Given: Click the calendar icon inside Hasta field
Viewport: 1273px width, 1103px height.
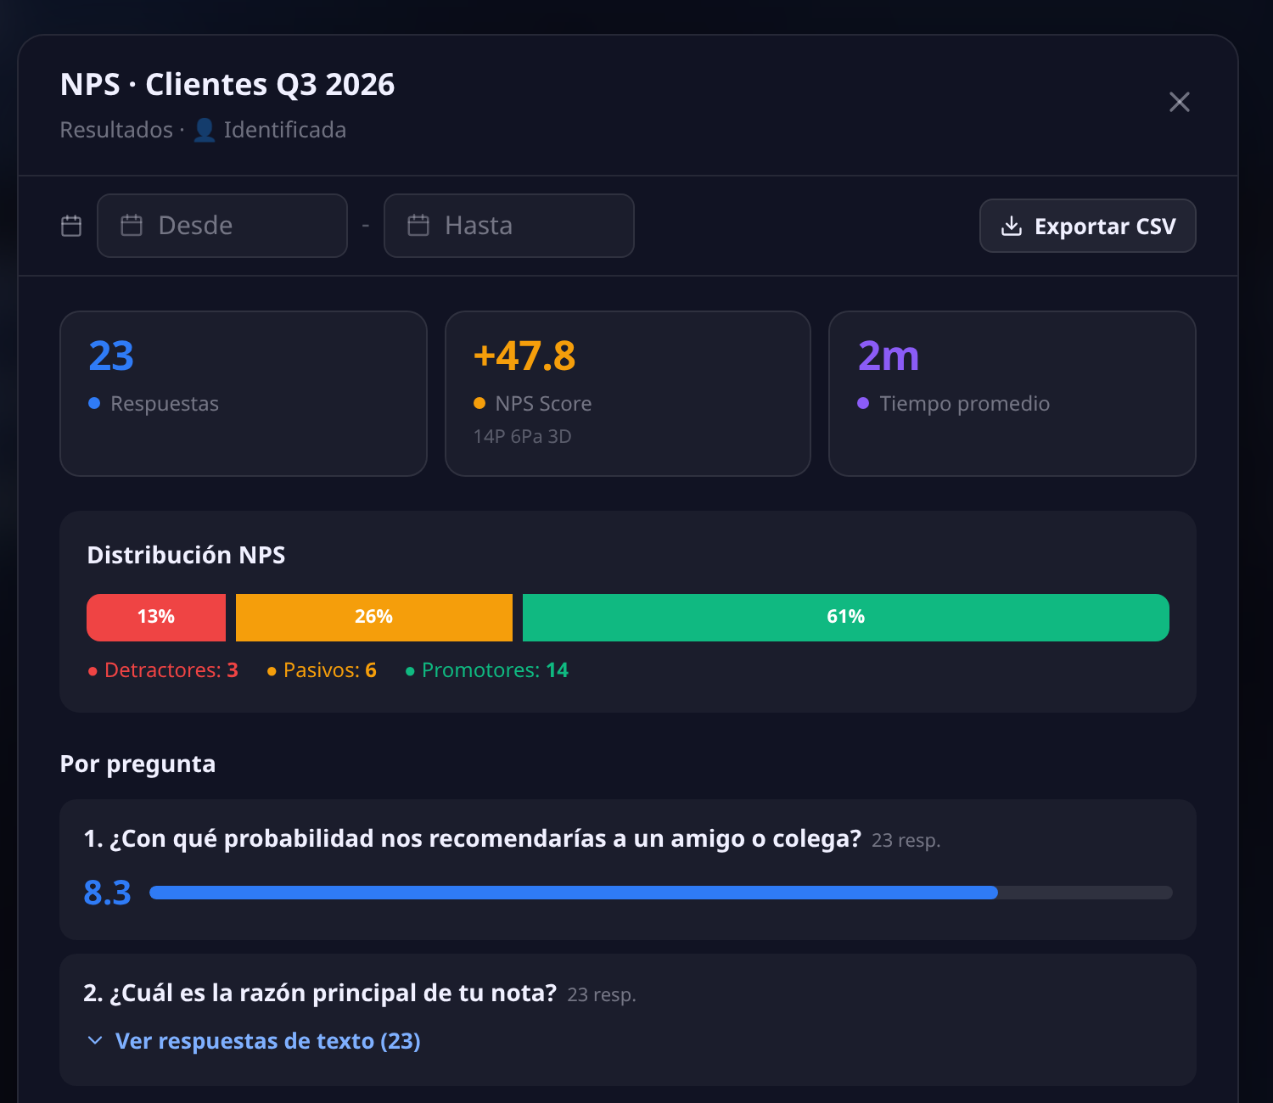Looking at the screenshot, I should point(418,225).
